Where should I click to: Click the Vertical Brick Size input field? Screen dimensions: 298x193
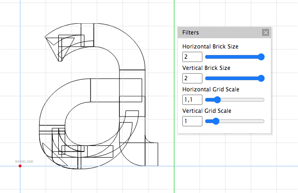click(x=192, y=78)
